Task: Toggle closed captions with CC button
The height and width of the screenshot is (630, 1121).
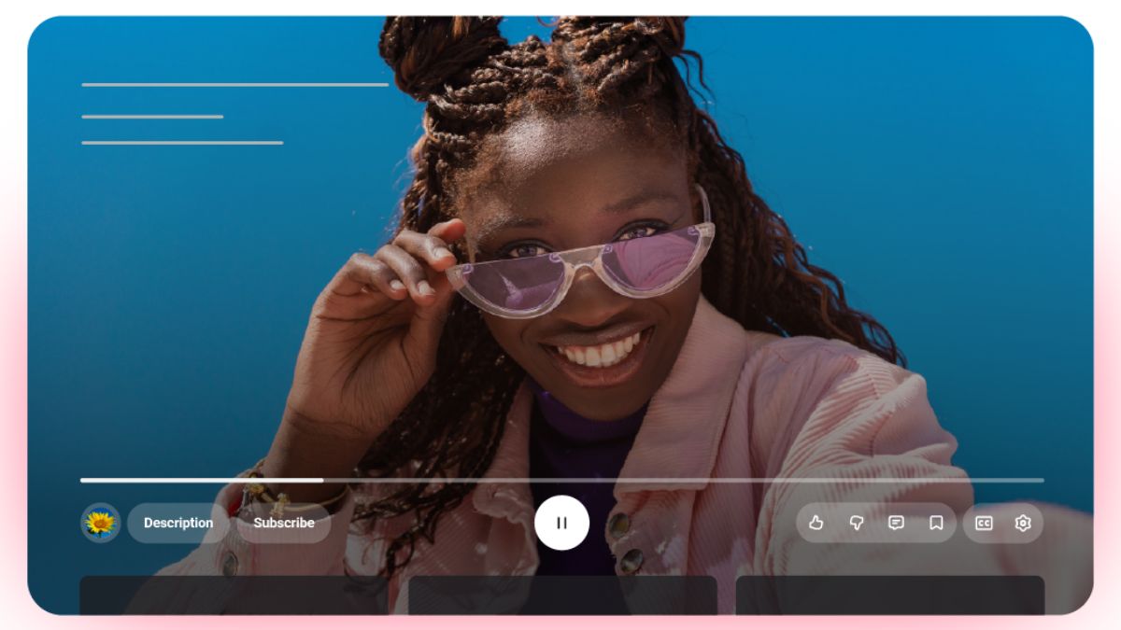Action: click(984, 523)
